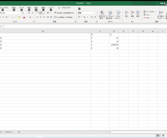Open the 数式 (Formulas) ribbon tab
Viewport: 167px width, 138px height.
pos(14,8)
